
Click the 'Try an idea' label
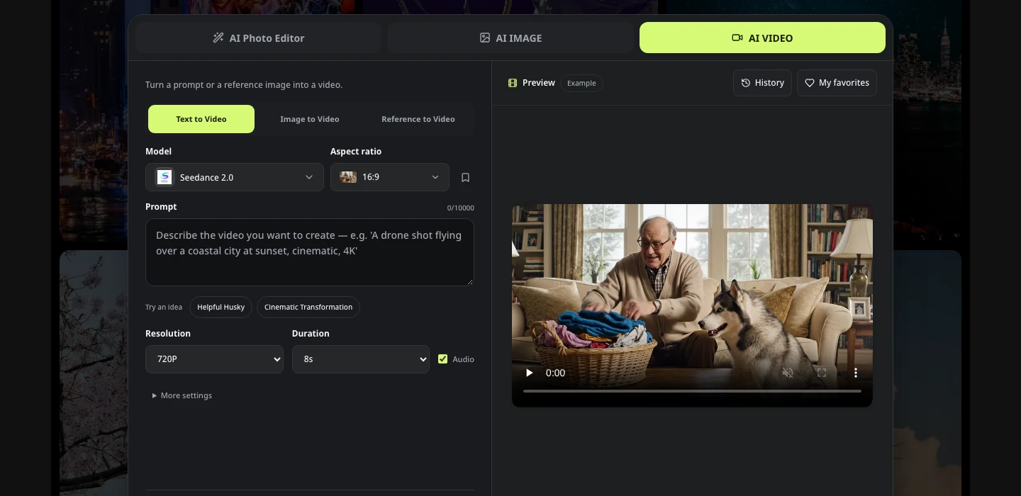164,307
